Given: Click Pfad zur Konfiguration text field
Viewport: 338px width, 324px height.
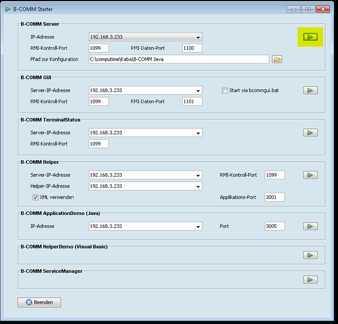Looking at the screenshot, I should (x=179, y=59).
